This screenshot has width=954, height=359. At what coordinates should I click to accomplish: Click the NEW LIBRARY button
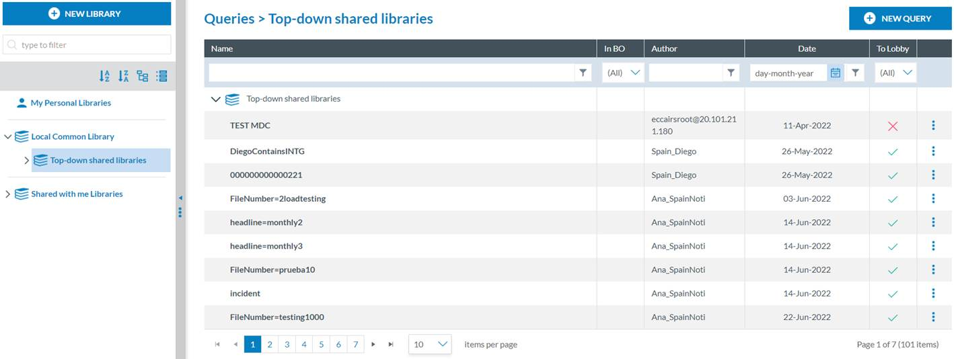86,13
